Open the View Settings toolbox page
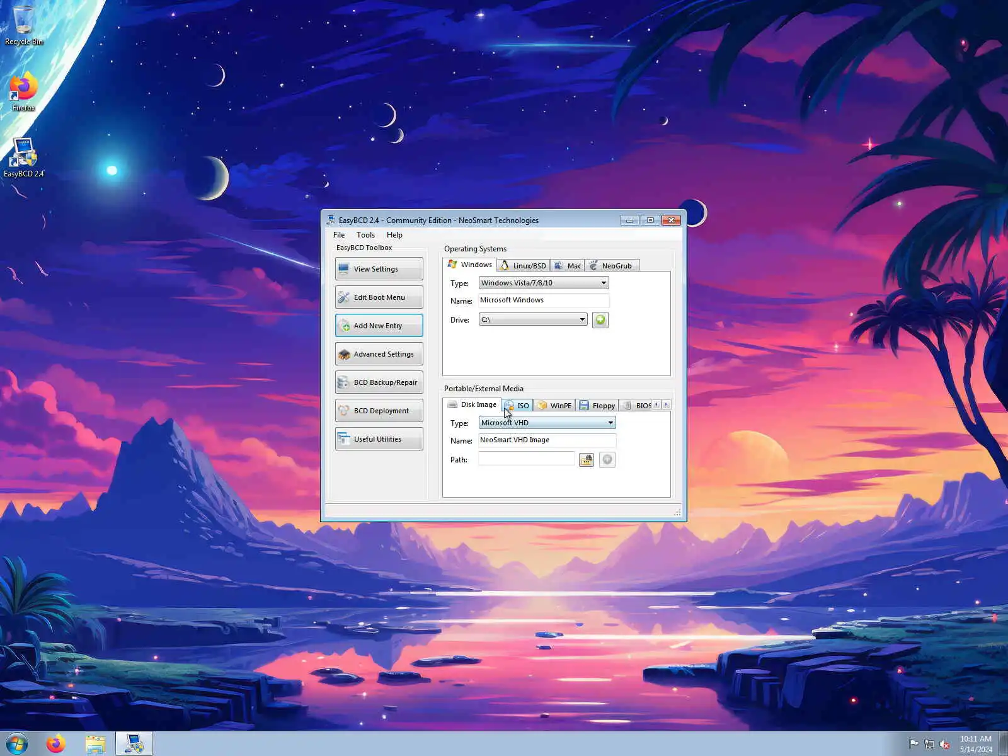Image resolution: width=1008 pixels, height=756 pixels. point(379,269)
